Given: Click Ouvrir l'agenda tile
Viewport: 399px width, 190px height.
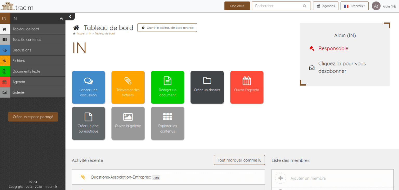Looking at the screenshot, I should [x=247, y=87].
